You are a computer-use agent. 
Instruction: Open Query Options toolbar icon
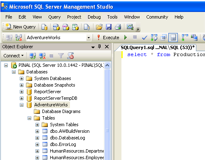click(163, 38)
